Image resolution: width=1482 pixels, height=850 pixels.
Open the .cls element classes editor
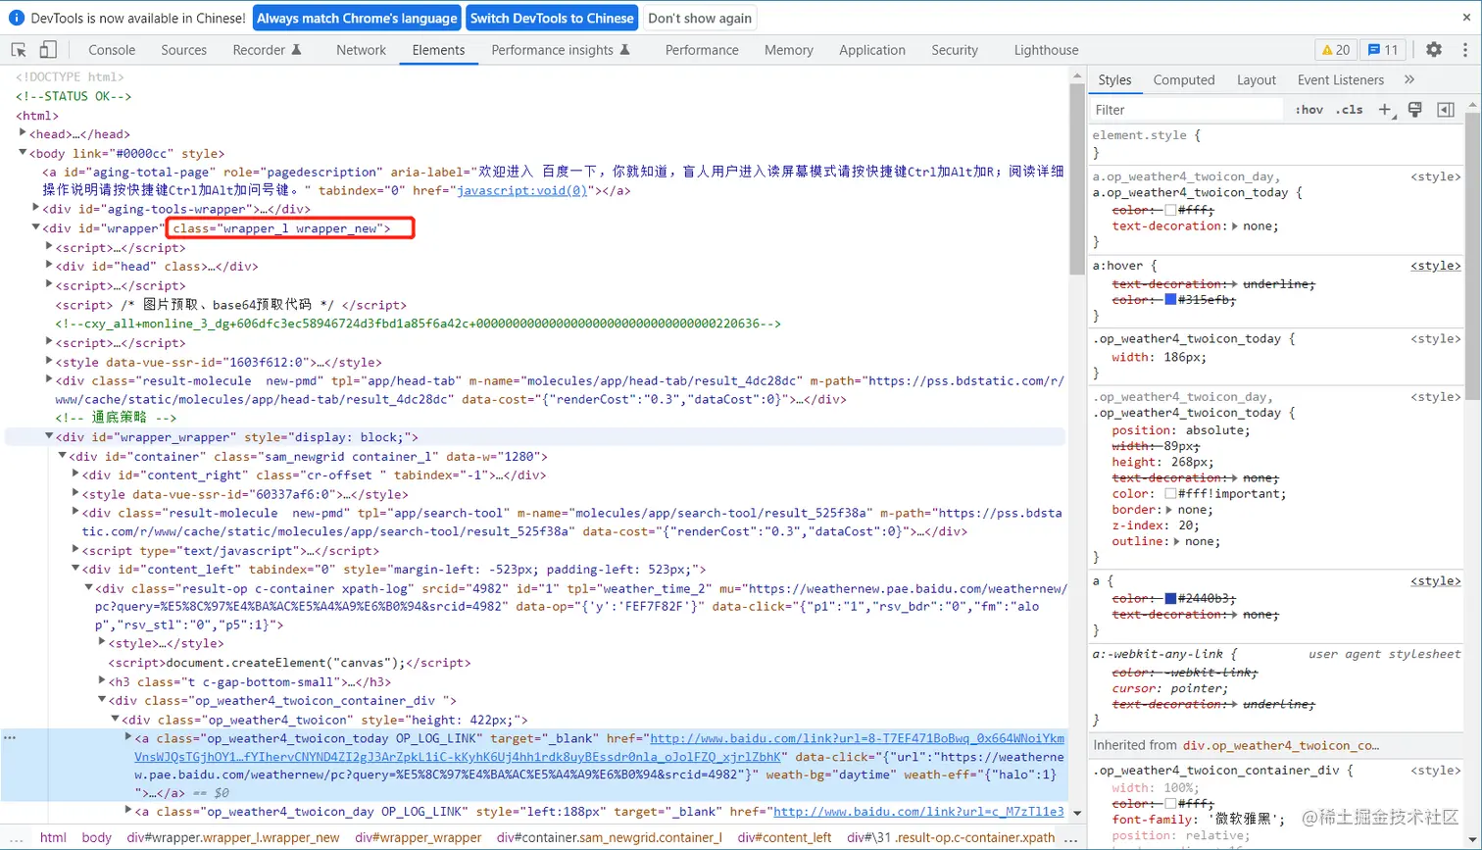[x=1350, y=110]
